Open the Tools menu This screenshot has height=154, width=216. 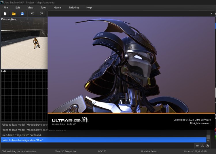[x=43, y=7]
